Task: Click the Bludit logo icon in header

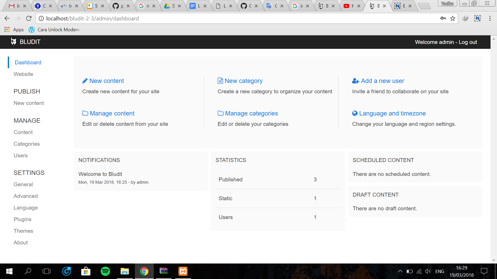Action: click(13, 42)
